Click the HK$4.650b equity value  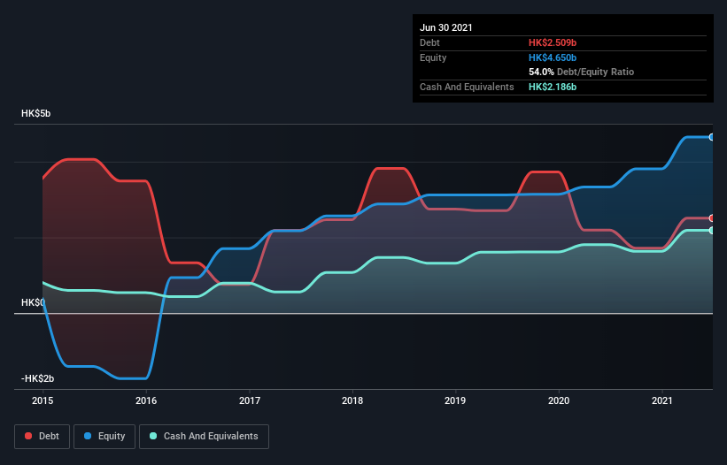[x=553, y=57]
